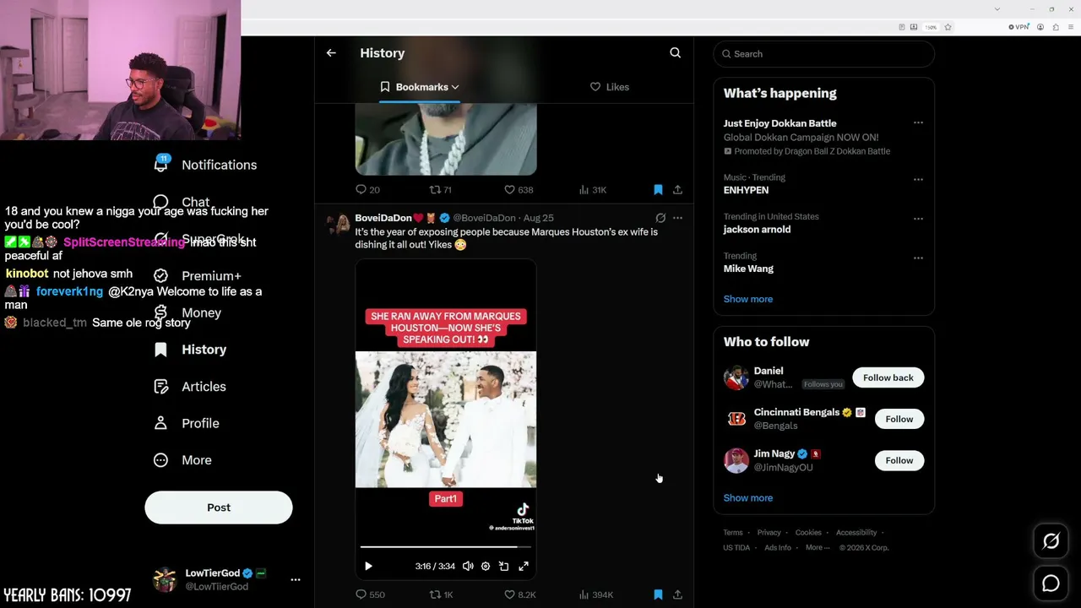Open browser extensions icon

[x=1056, y=27]
